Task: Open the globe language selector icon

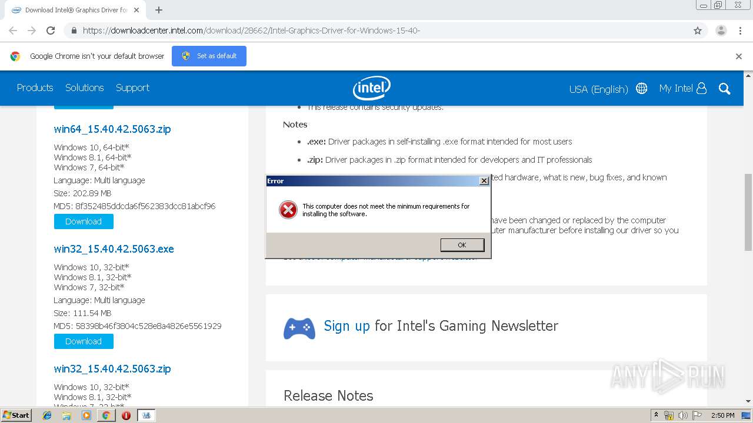Action: point(642,88)
